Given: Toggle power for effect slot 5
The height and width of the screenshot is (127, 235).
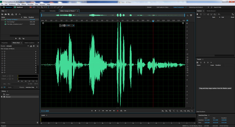Looking at the screenshot, I should click(x=4, y=61).
